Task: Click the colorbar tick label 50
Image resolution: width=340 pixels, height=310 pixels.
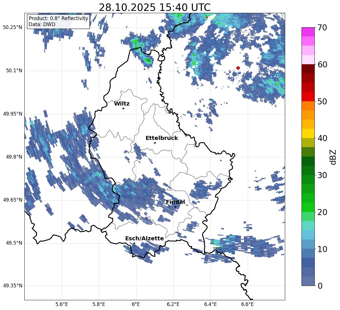Action: pyautogui.click(x=322, y=101)
